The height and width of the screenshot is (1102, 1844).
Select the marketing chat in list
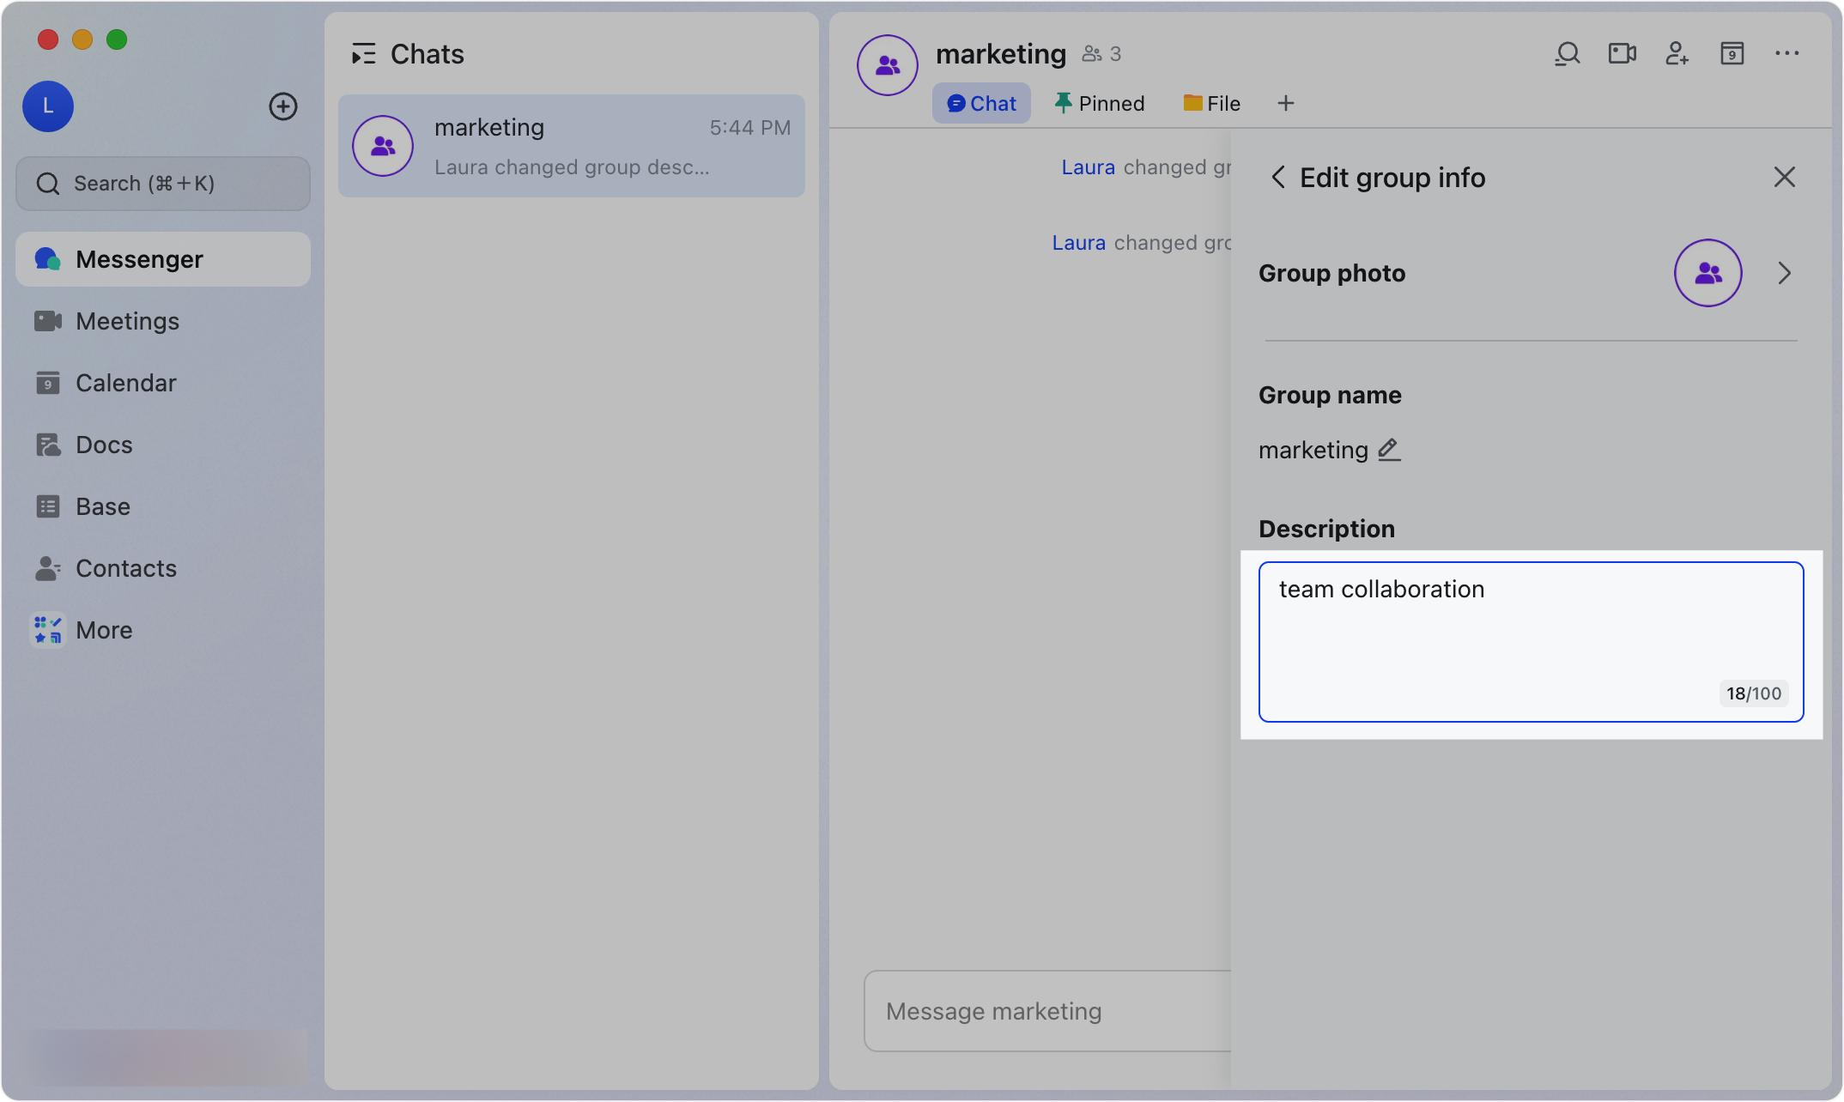point(572,146)
